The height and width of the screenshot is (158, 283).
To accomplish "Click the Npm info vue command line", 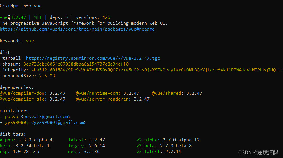I will [21, 6].
